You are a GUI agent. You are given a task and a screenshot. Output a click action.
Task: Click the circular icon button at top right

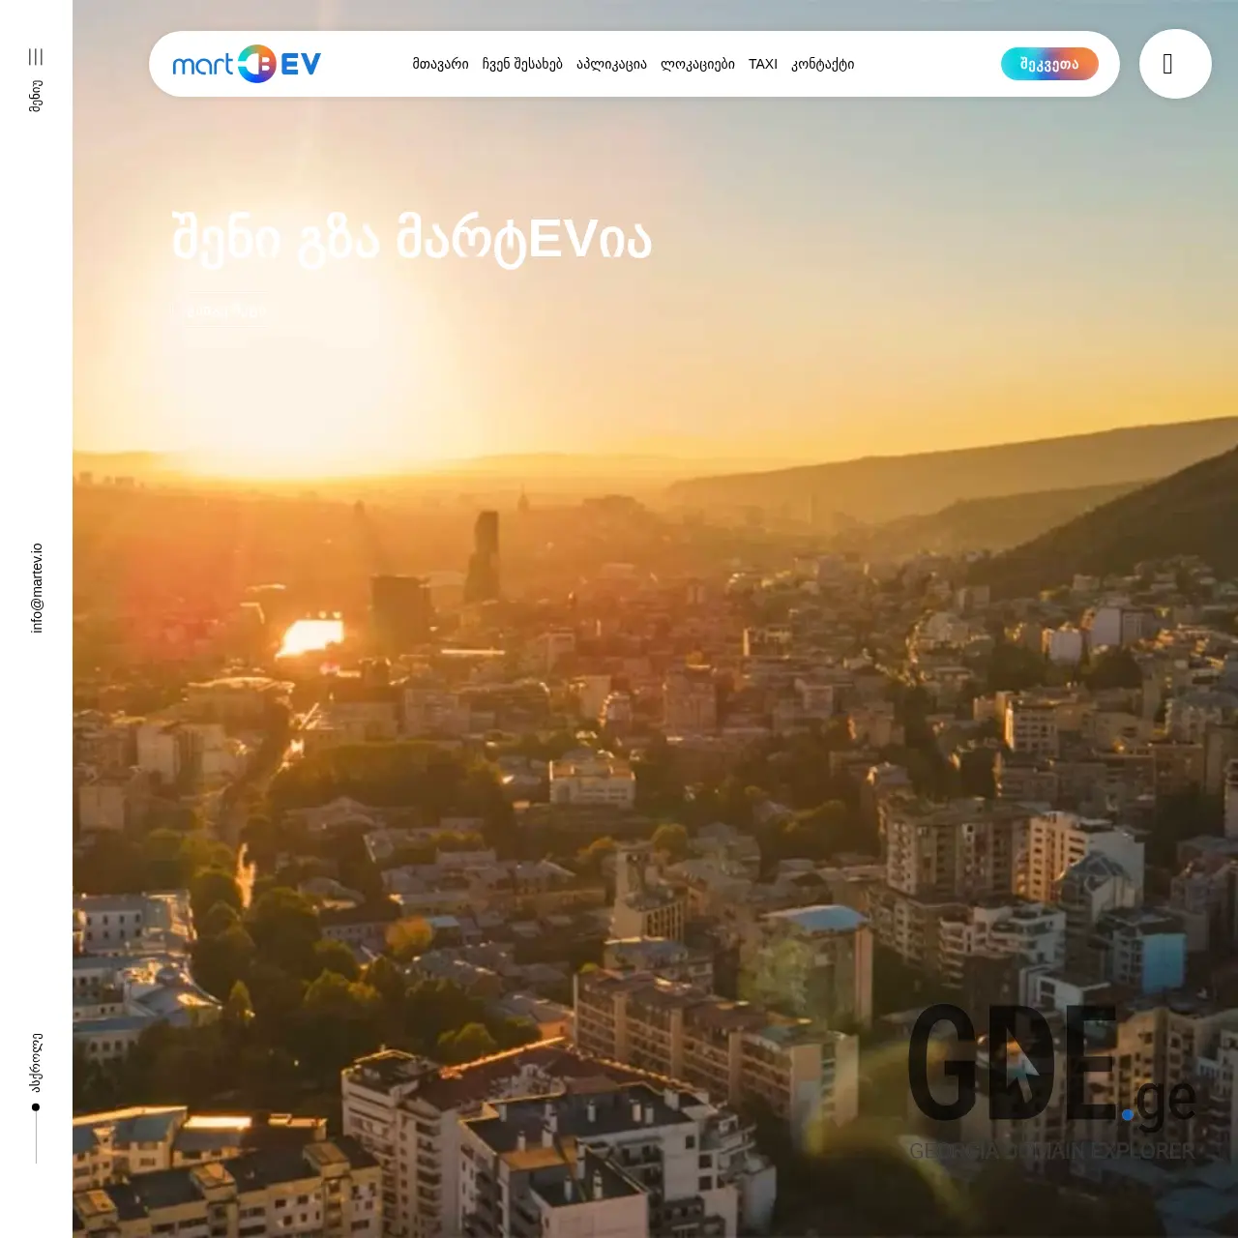tap(1175, 63)
